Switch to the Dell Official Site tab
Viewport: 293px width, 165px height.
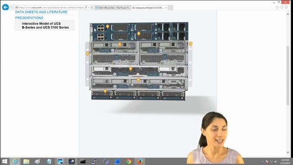pyautogui.click(x=113, y=8)
